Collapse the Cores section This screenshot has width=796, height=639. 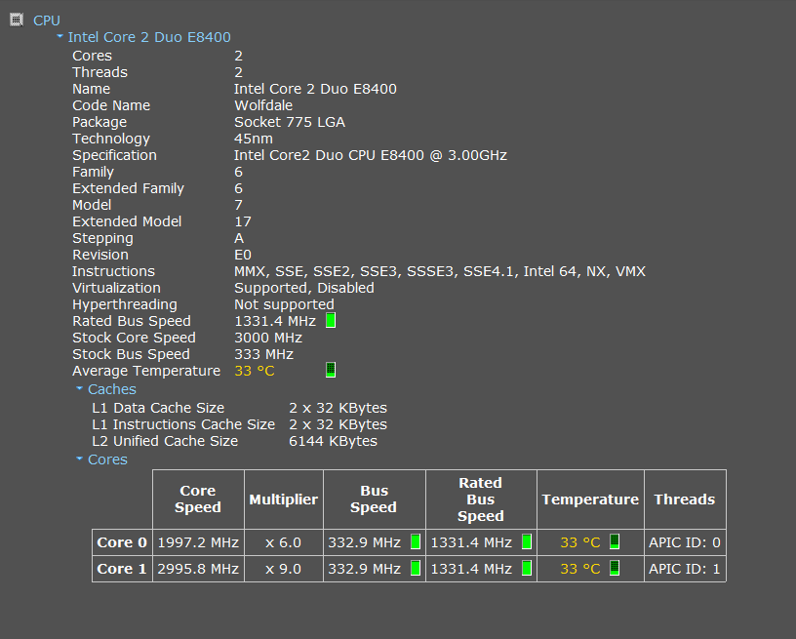79,459
